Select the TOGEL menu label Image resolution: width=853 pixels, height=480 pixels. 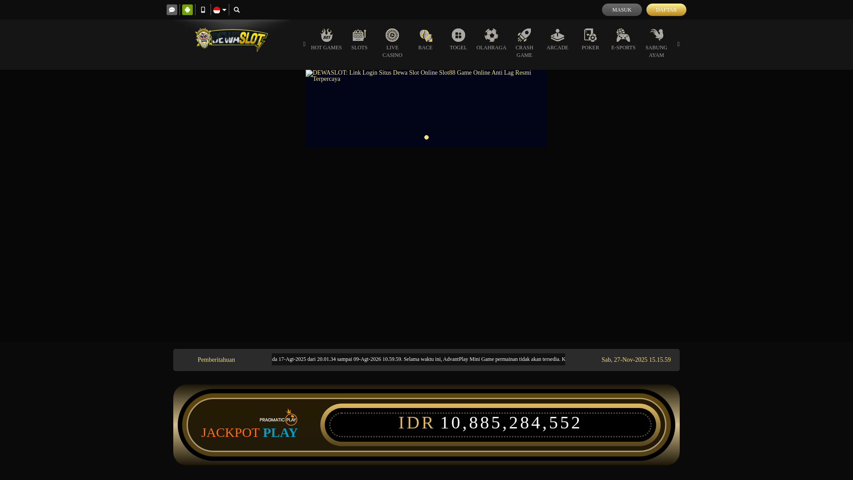[458, 48]
